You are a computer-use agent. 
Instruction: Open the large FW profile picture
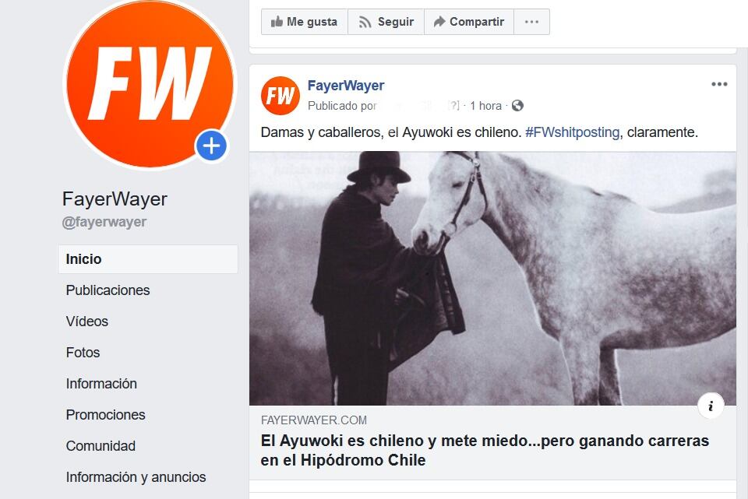pyautogui.click(x=150, y=83)
